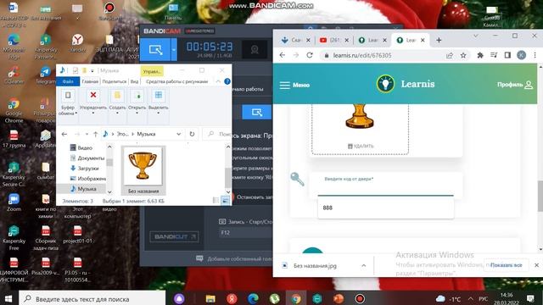
Task: Click Создать ribbon button
Action: (117, 102)
